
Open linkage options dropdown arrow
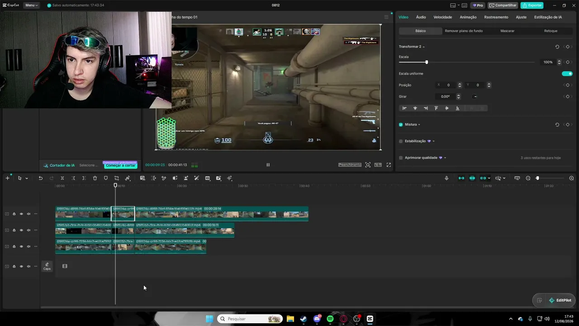[489, 178]
